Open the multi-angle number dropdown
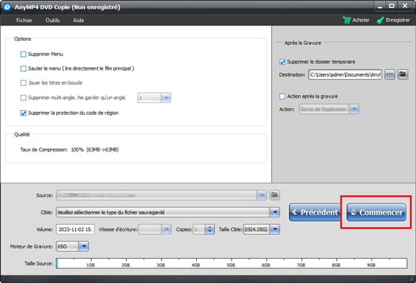416x283 pixels. (154, 98)
